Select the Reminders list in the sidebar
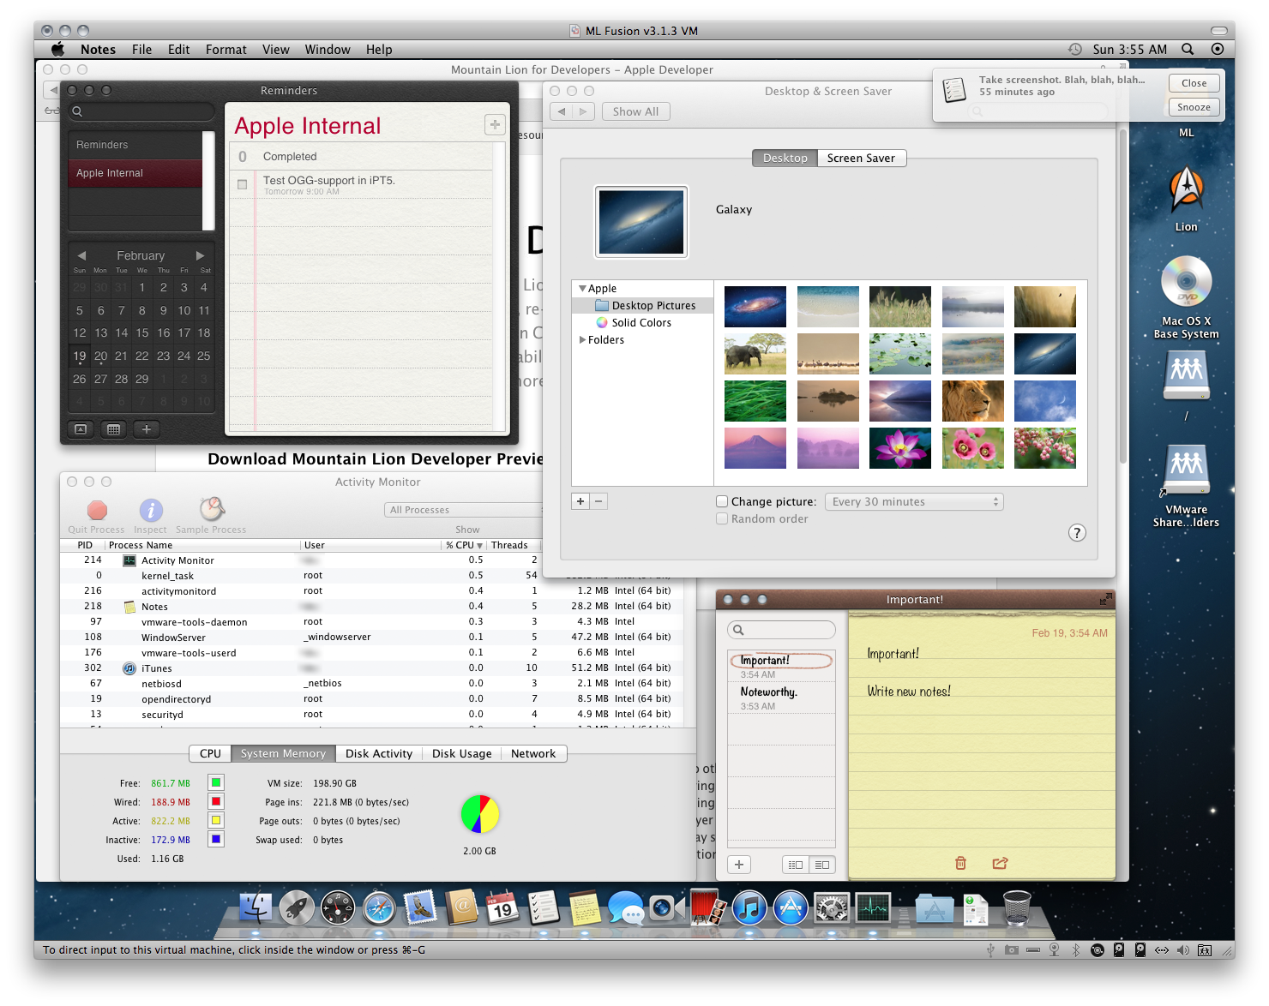Image resolution: width=1269 pixels, height=1006 pixels. point(135,145)
